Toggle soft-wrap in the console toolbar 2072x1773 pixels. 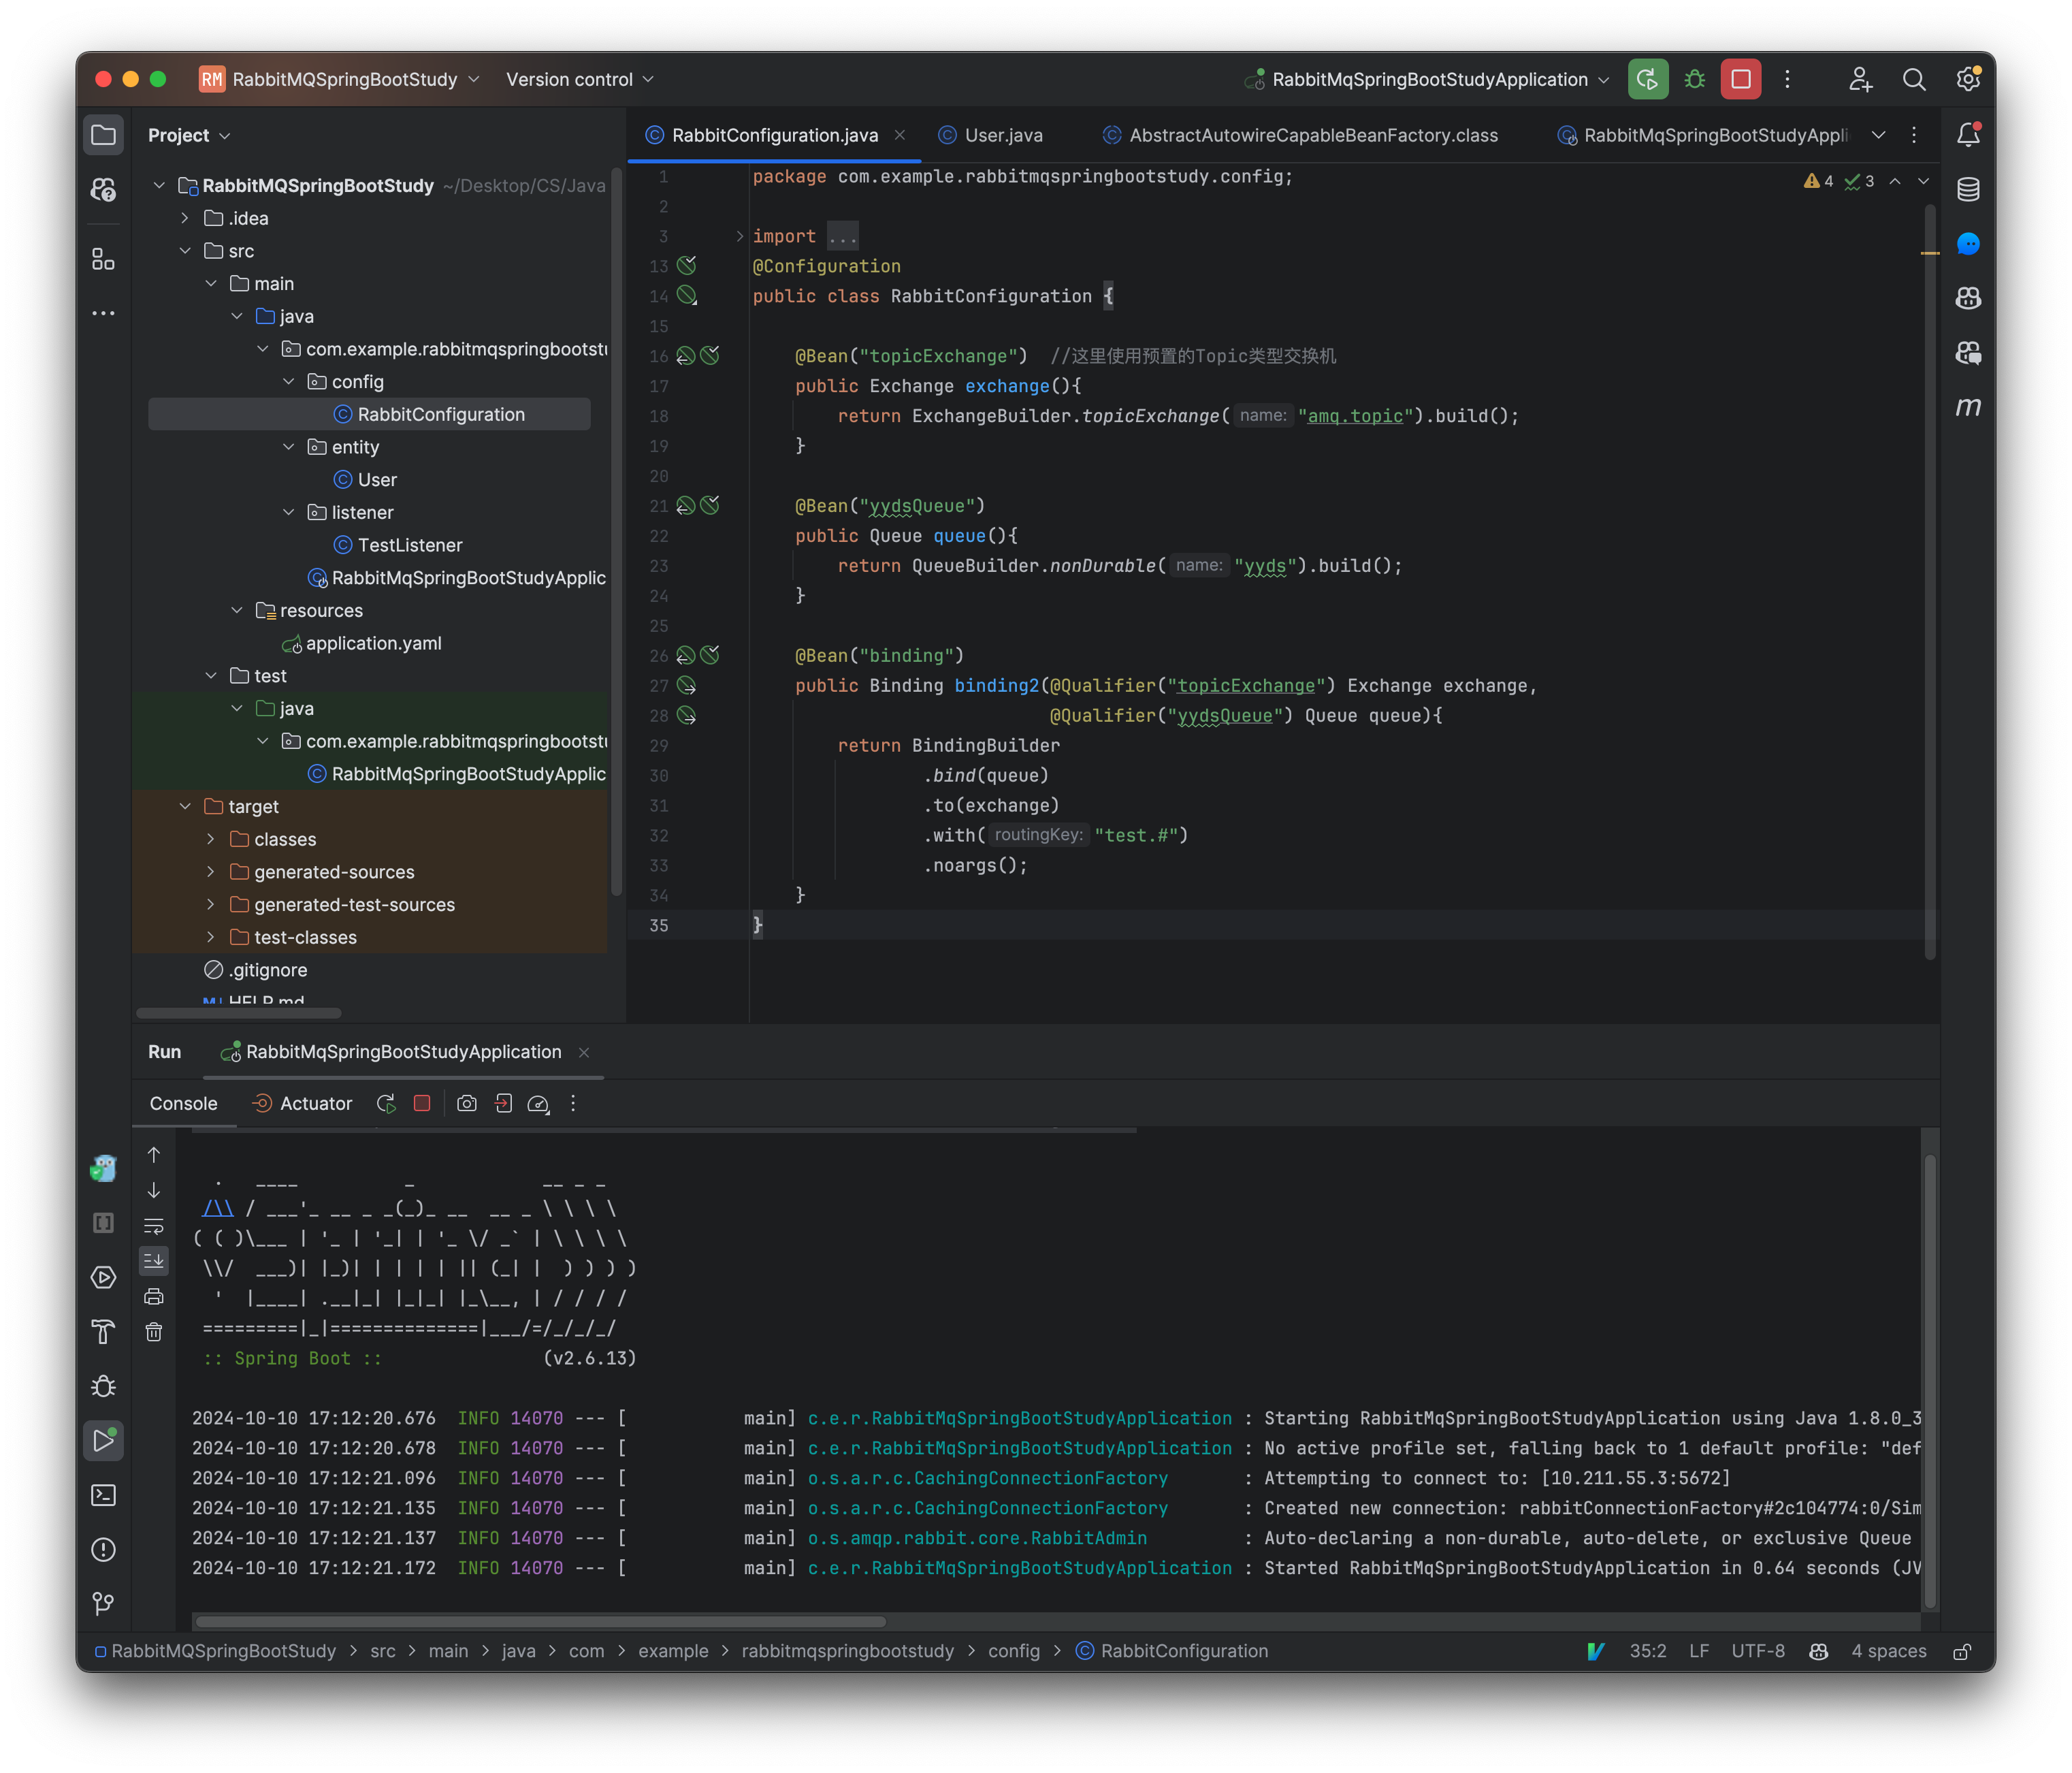pyautogui.click(x=154, y=1226)
